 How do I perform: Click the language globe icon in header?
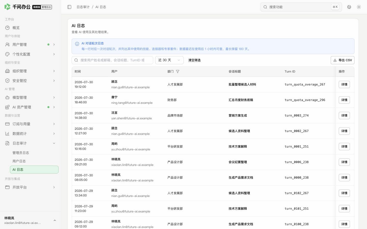pos(349,7)
